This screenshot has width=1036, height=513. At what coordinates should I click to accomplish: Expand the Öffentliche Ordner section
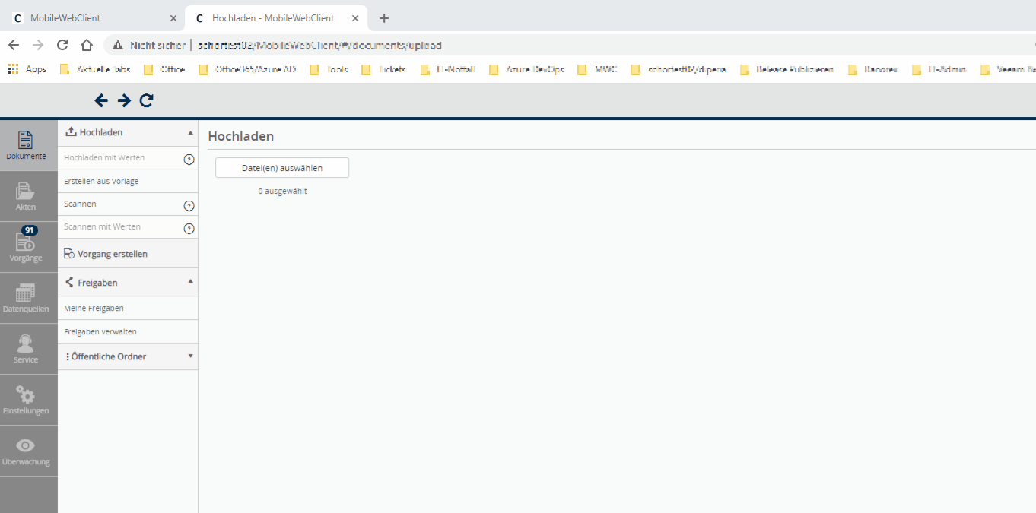pos(190,356)
